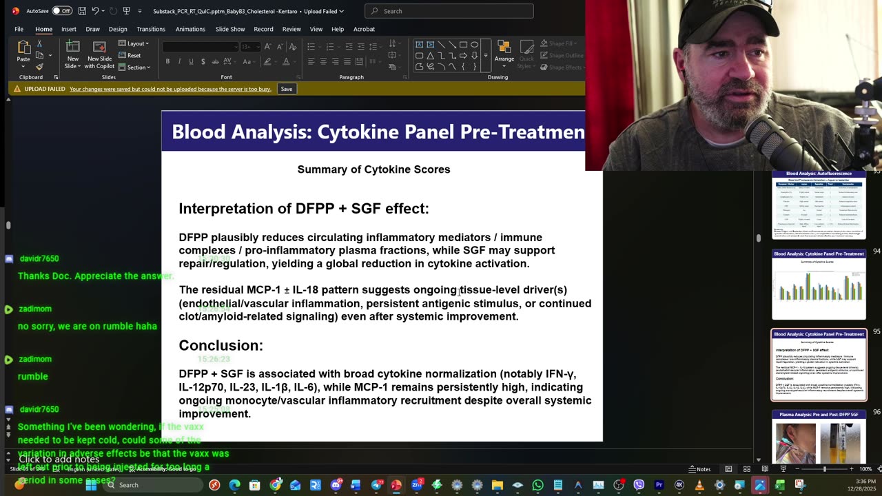
Task: Click the Cut scissors icon
Action: tap(39, 44)
